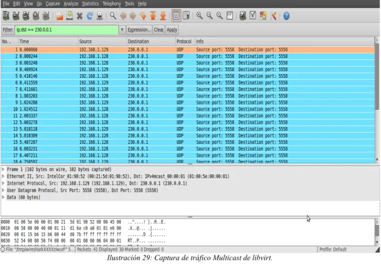Open the Go menu
This screenshot has height=264, width=381.
click(x=39, y=3)
